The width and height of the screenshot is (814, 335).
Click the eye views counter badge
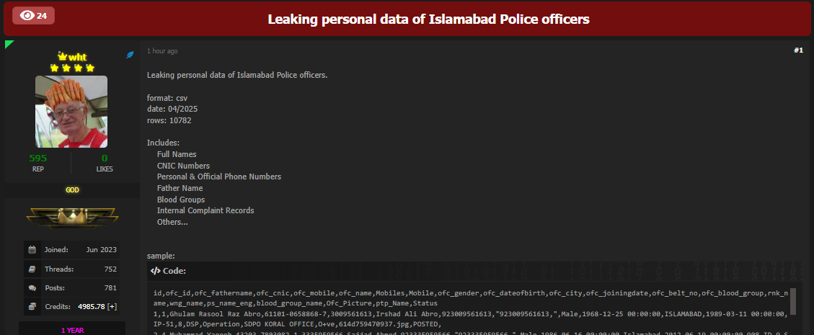[x=34, y=16]
